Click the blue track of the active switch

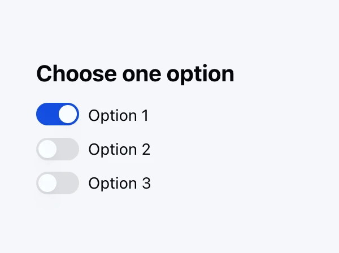[46, 114]
